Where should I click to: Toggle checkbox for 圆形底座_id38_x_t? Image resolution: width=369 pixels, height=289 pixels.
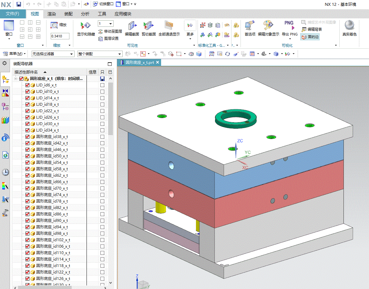point(27,137)
